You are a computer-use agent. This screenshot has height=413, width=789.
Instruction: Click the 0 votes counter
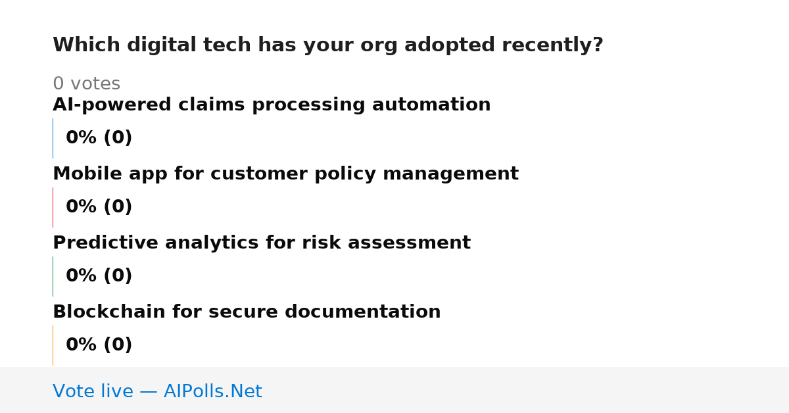[x=86, y=84]
